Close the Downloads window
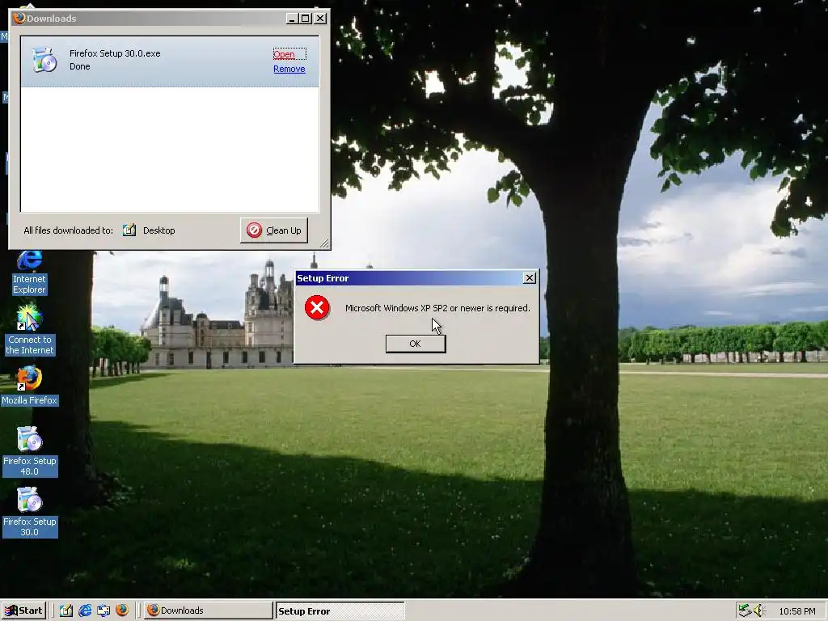The width and height of the screenshot is (828, 621). [320, 19]
